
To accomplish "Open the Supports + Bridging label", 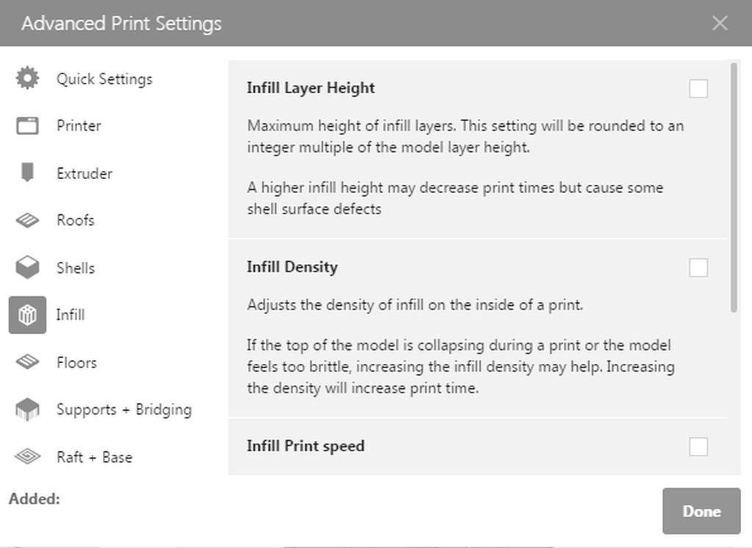I will (124, 409).
